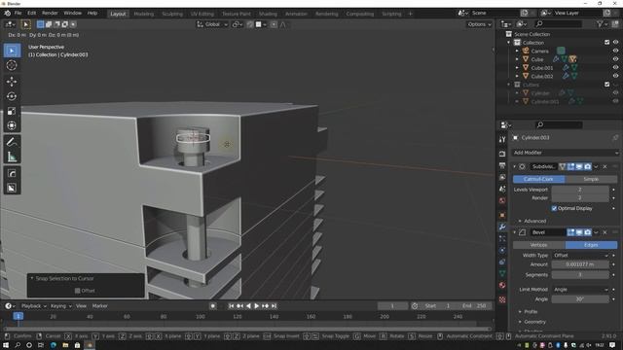The image size is (623, 350).
Task: Toggle Optimal Display checkbox
Action: click(x=554, y=208)
